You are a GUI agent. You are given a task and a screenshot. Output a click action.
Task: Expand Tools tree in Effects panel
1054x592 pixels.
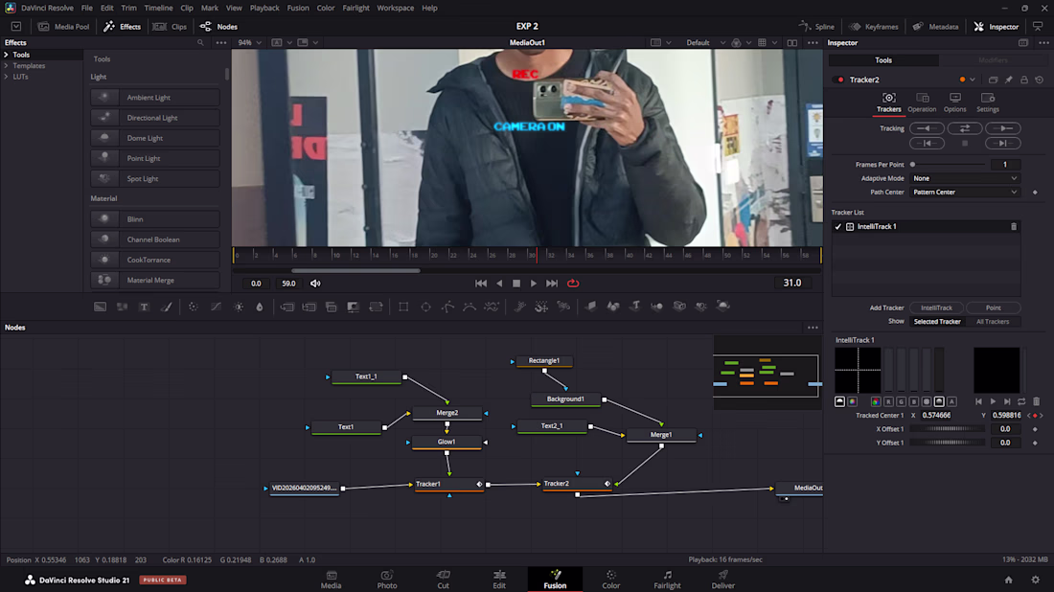click(6, 55)
